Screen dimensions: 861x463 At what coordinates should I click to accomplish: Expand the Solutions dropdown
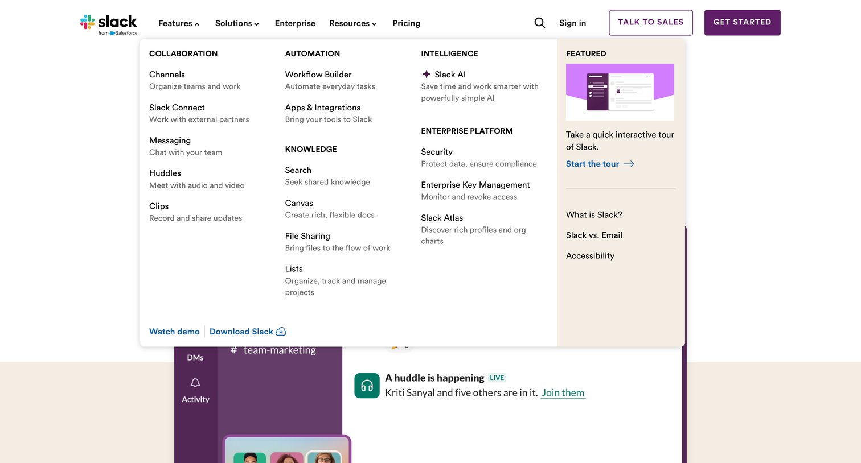click(237, 23)
